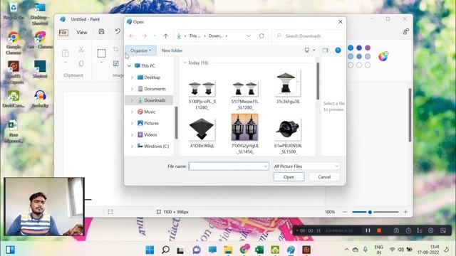
Task: Expand the Desktop tree node
Action: tap(132, 78)
